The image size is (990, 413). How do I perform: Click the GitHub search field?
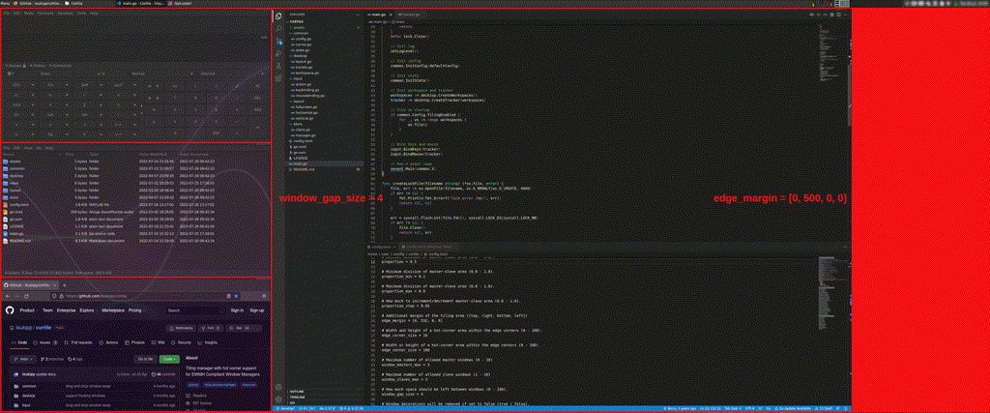[x=195, y=310]
